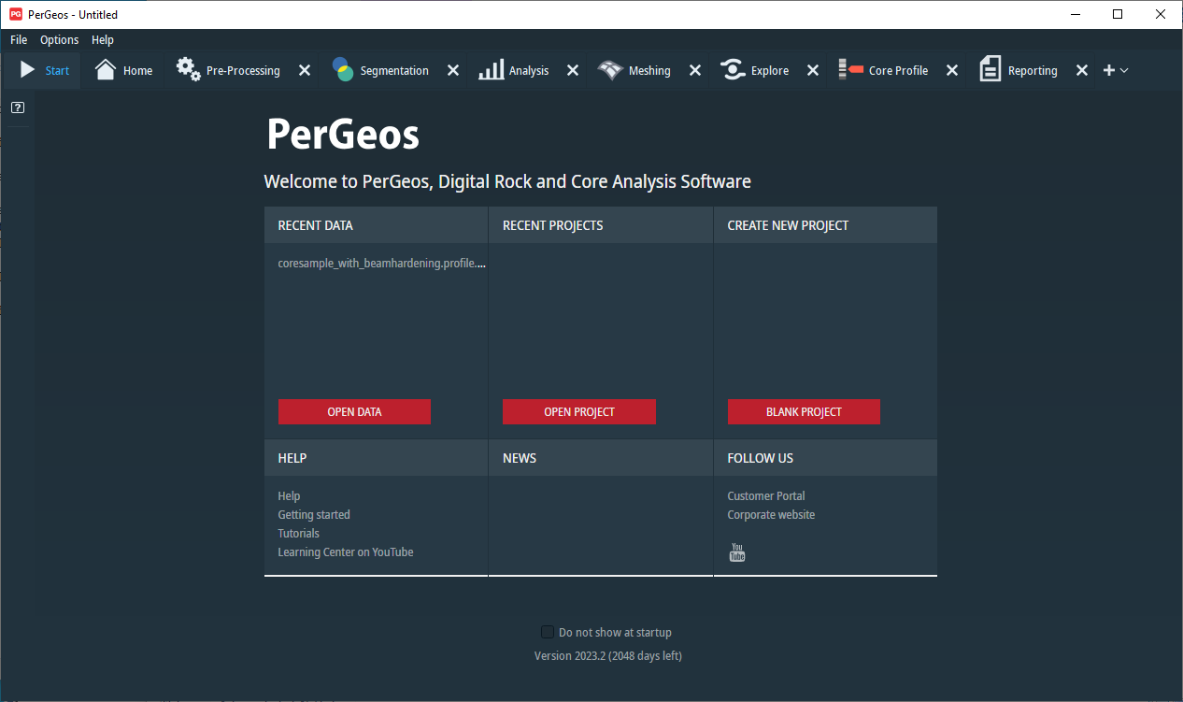The image size is (1183, 702).
Task: Click the Explore eye icon
Action: [732, 70]
